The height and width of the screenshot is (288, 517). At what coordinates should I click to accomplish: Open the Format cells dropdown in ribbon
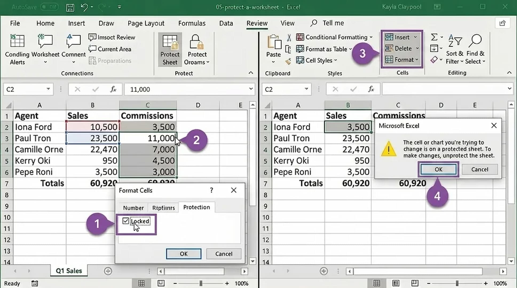(x=401, y=59)
